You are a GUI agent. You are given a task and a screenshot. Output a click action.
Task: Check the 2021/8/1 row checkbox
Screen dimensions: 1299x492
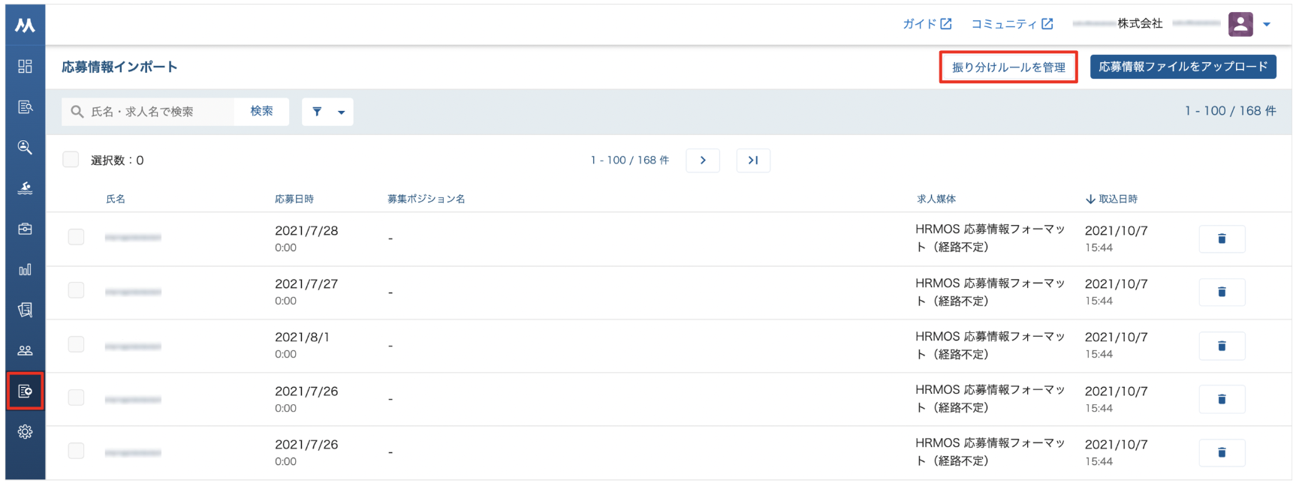pyautogui.click(x=76, y=344)
